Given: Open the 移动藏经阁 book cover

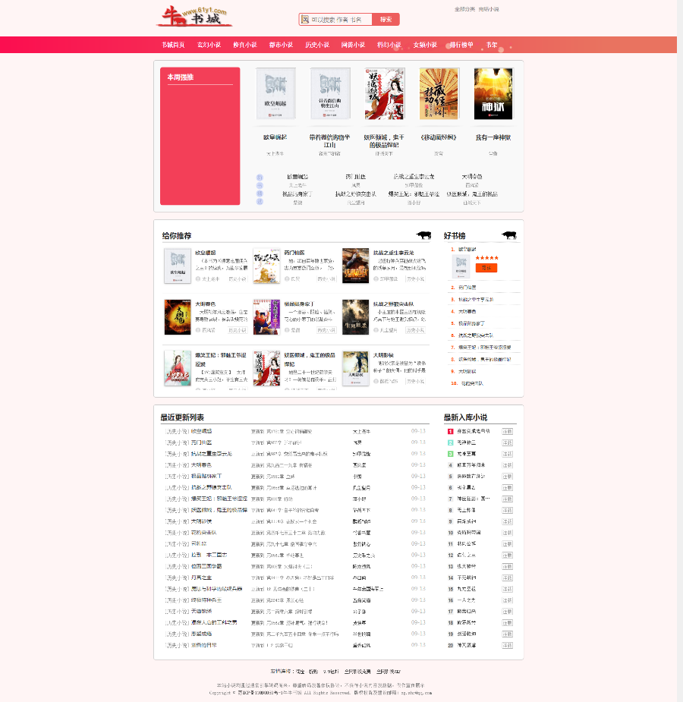Looking at the screenshot, I should (x=439, y=93).
